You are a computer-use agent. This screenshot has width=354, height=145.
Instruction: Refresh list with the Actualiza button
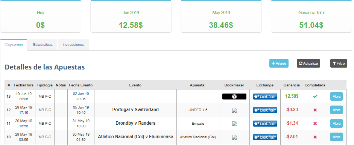click(308, 63)
